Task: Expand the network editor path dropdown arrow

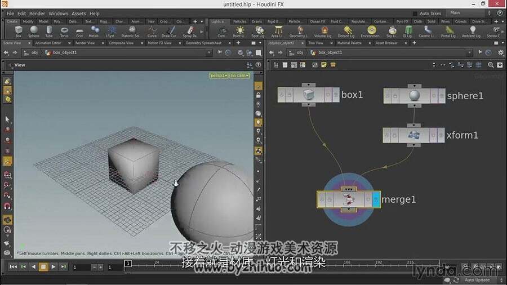Action: point(469,52)
